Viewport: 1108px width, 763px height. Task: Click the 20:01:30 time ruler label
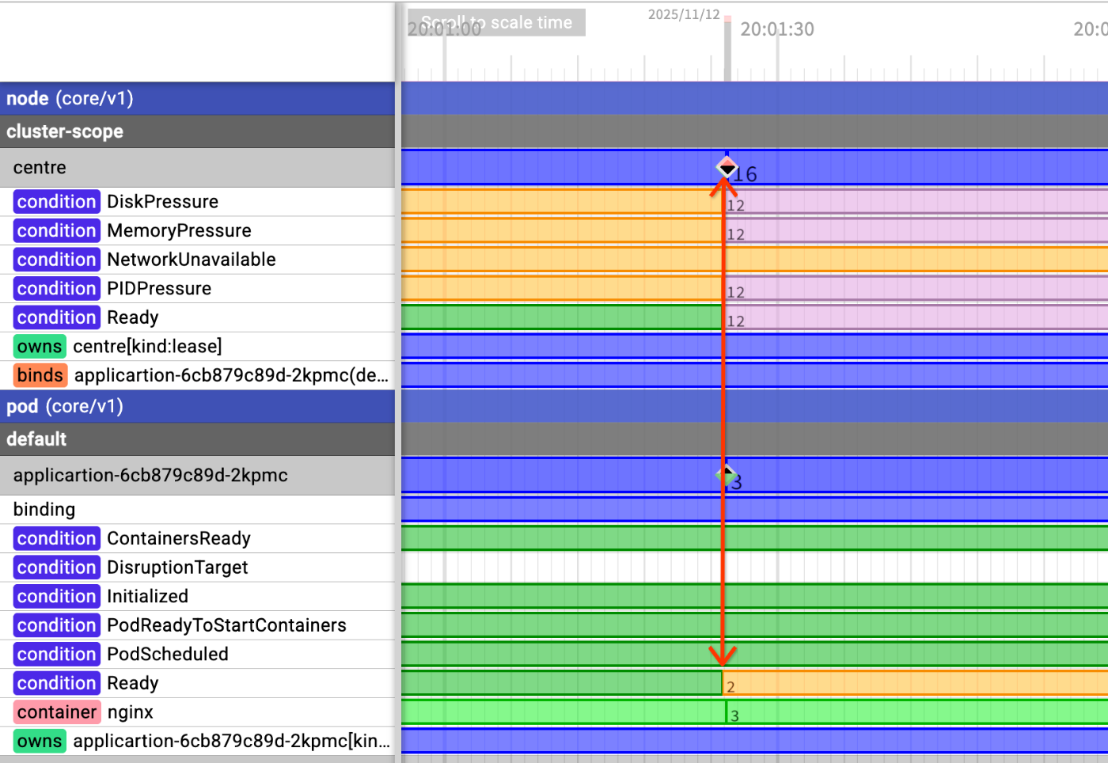pos(777,29)
